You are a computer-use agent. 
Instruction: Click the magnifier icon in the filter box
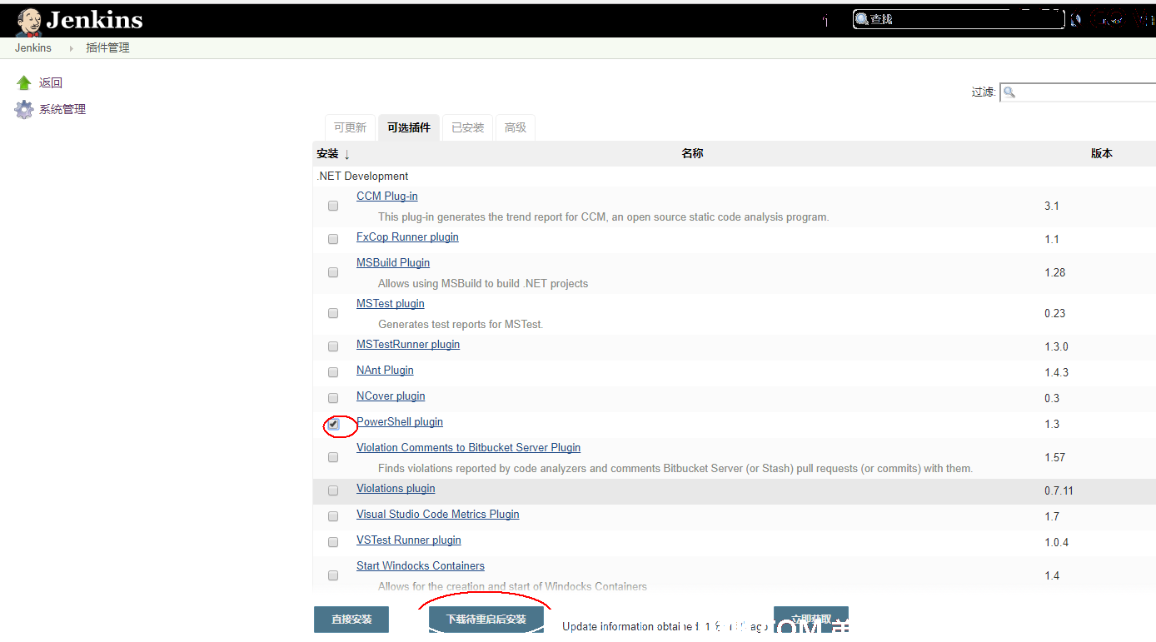coord(1009,92)
